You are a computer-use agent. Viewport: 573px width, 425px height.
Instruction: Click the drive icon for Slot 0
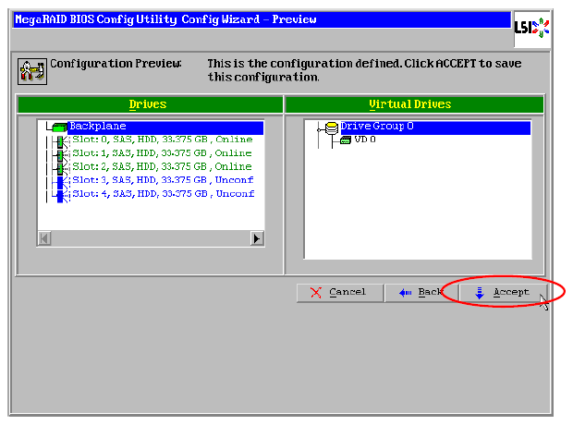[61, 141]
